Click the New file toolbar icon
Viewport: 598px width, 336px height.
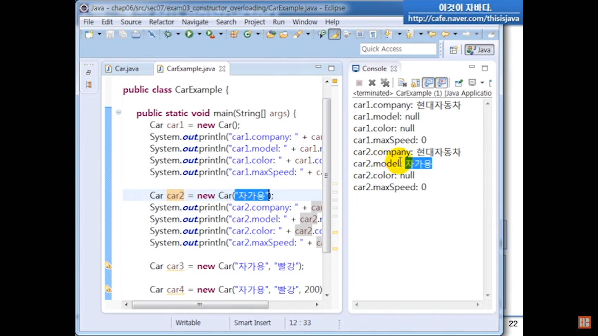pos(89,34)
